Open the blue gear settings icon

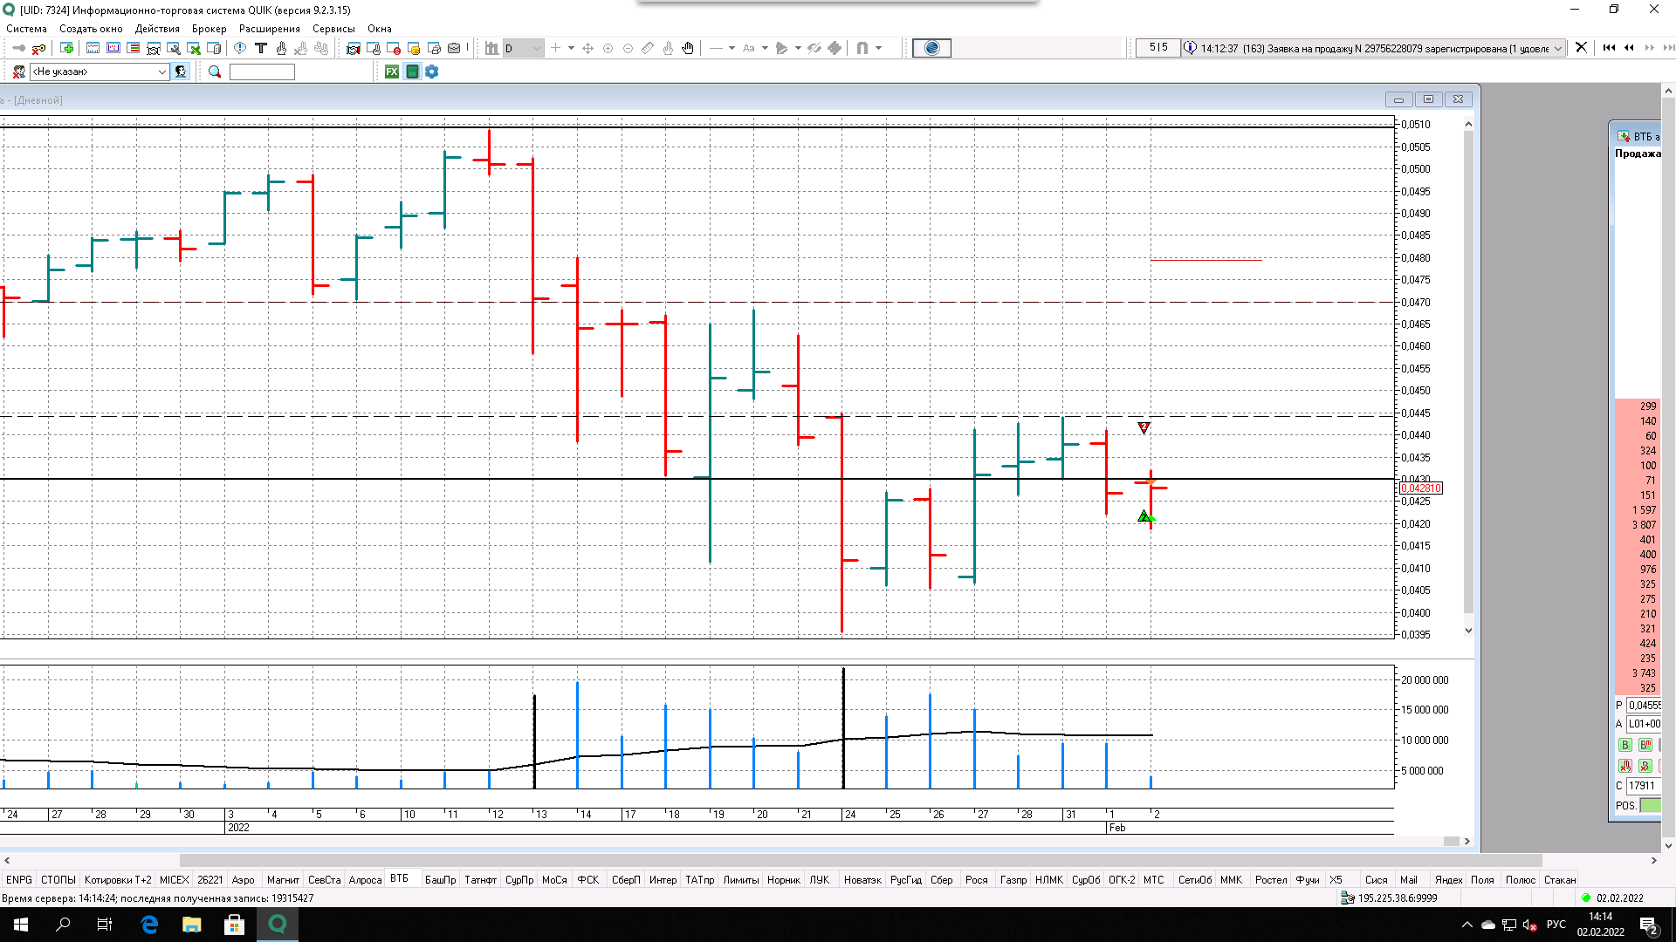point(431,72)
